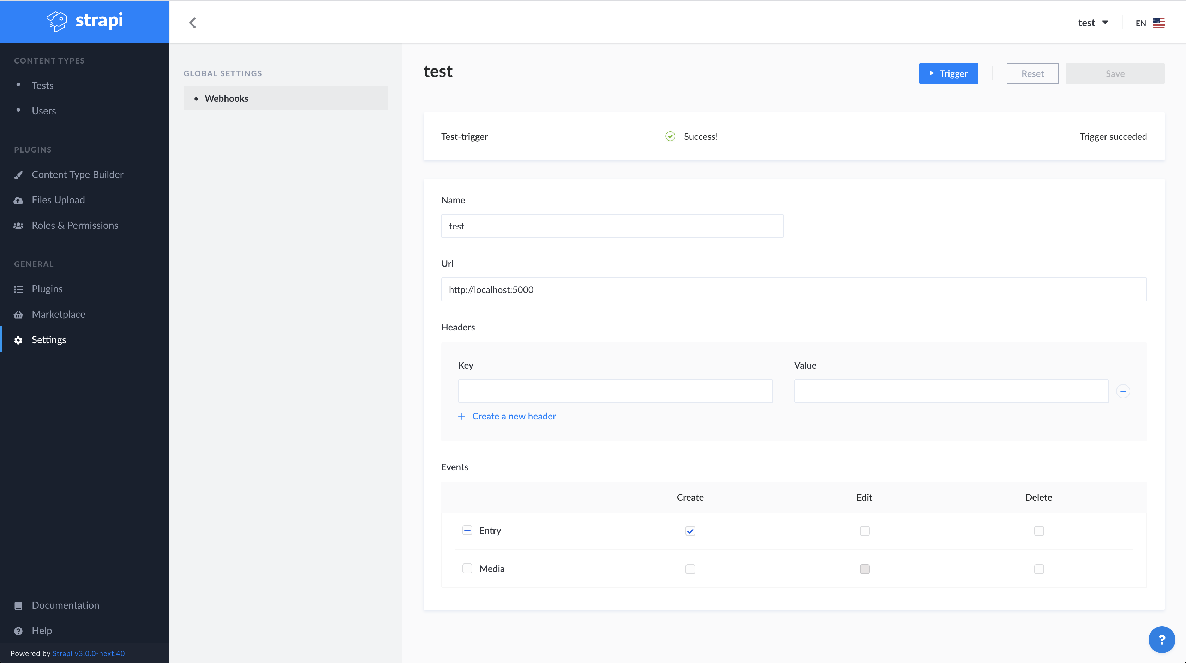The image size is (1186, 663).
Task: Click the blue help question mark bubble
Action: click(1161, 639)
